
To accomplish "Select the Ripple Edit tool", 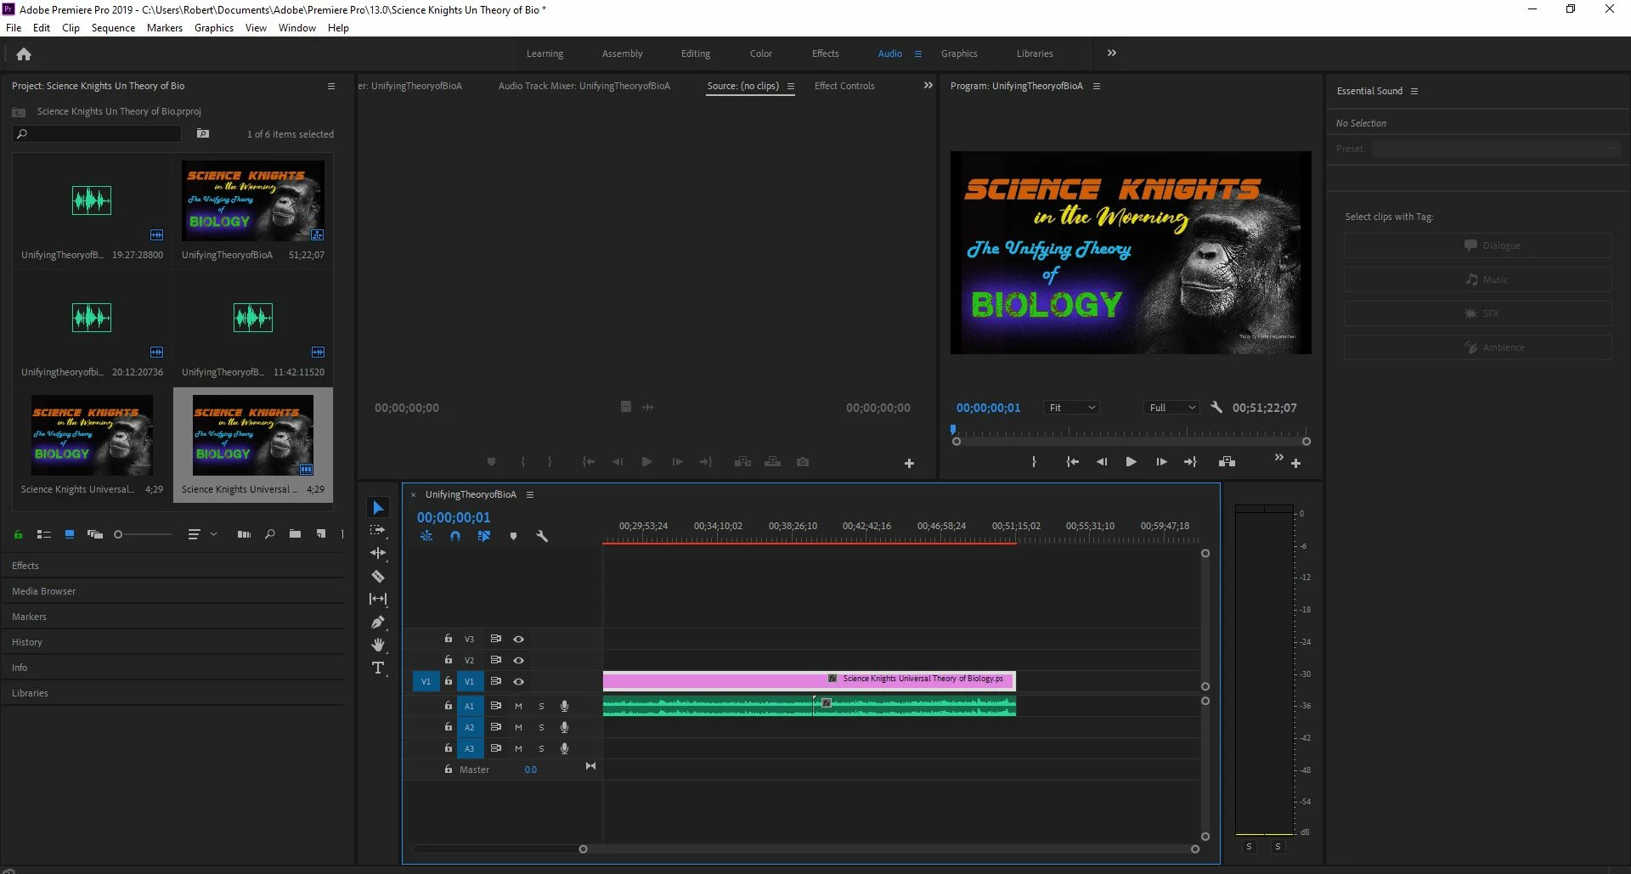I will (378, 553).
